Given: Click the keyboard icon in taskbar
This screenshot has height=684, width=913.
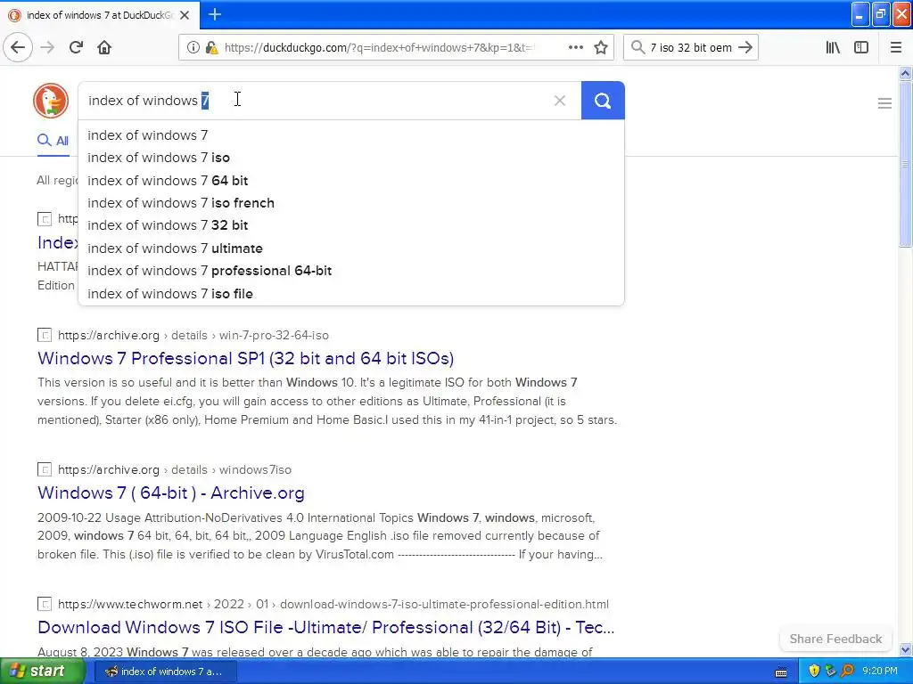Looking at the screenshot, I should (781, 672).
